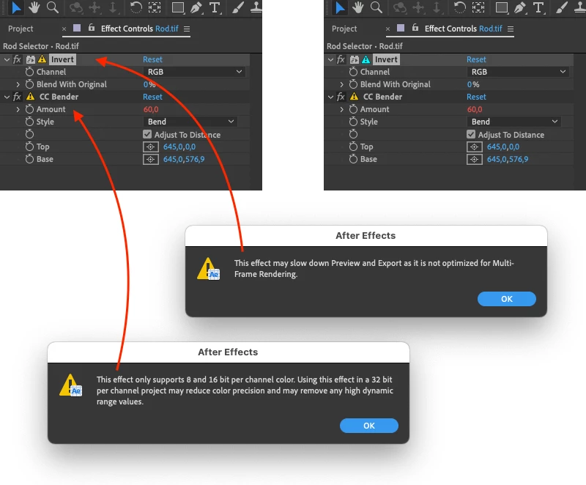Viewport: 586px width, 485px height.
Task: Click CC Bender warning triangle in left panel
Action: coord(30,97)
